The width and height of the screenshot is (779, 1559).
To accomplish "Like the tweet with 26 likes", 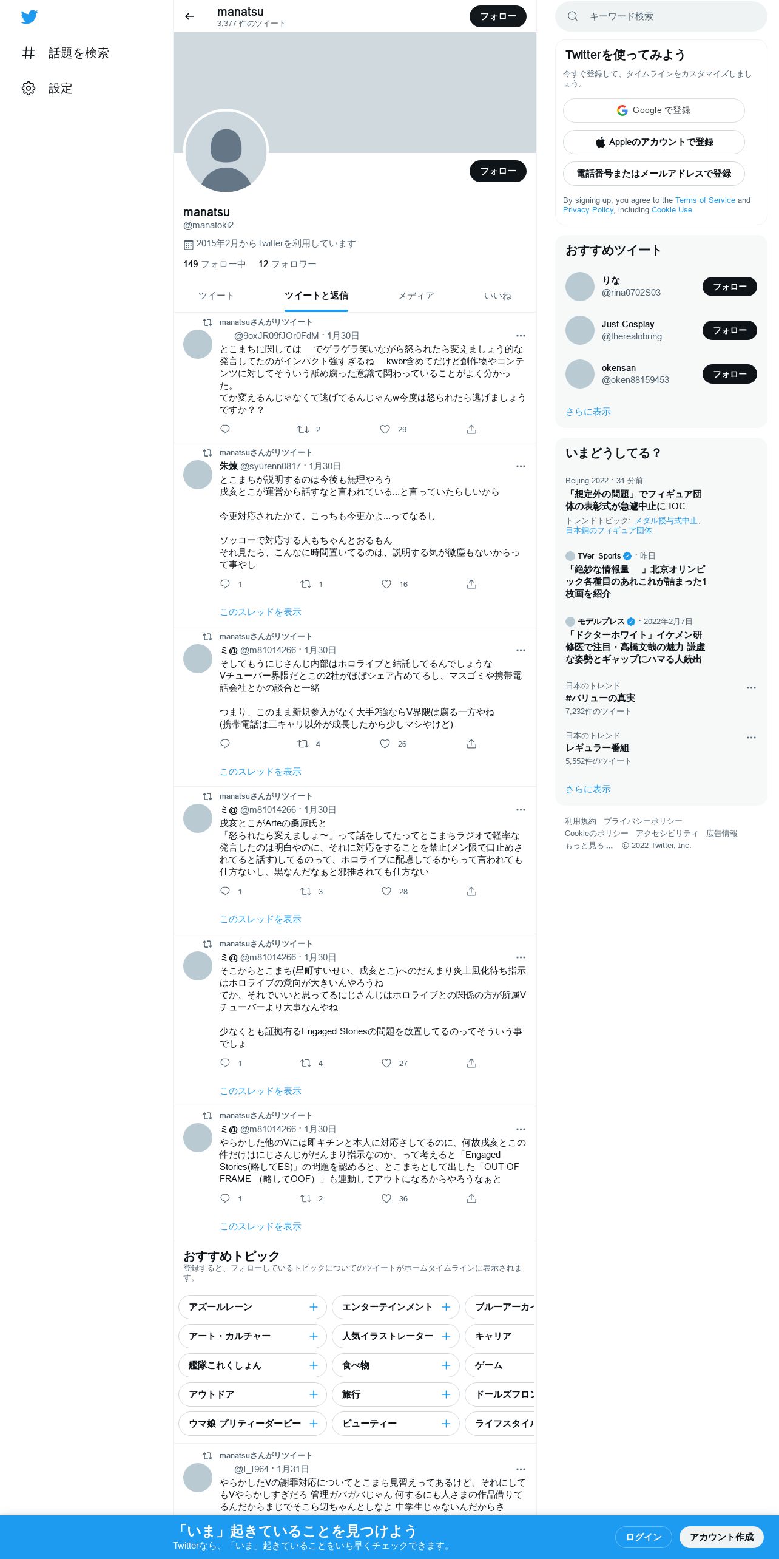I will pos(385,744).
